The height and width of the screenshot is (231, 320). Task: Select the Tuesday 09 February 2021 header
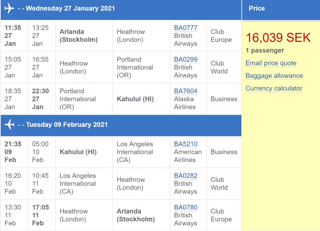[x=67, y=125]
